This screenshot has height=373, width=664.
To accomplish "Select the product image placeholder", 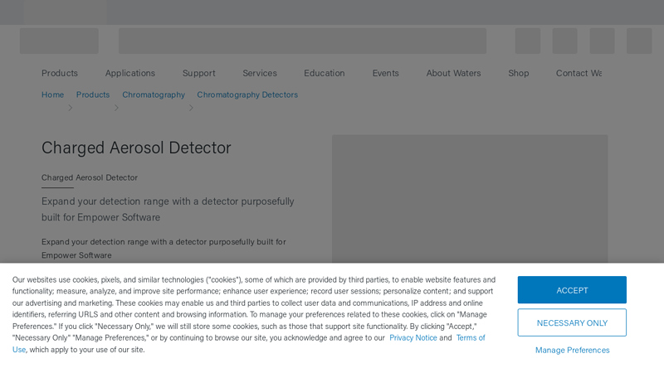I will coord(470,199).
